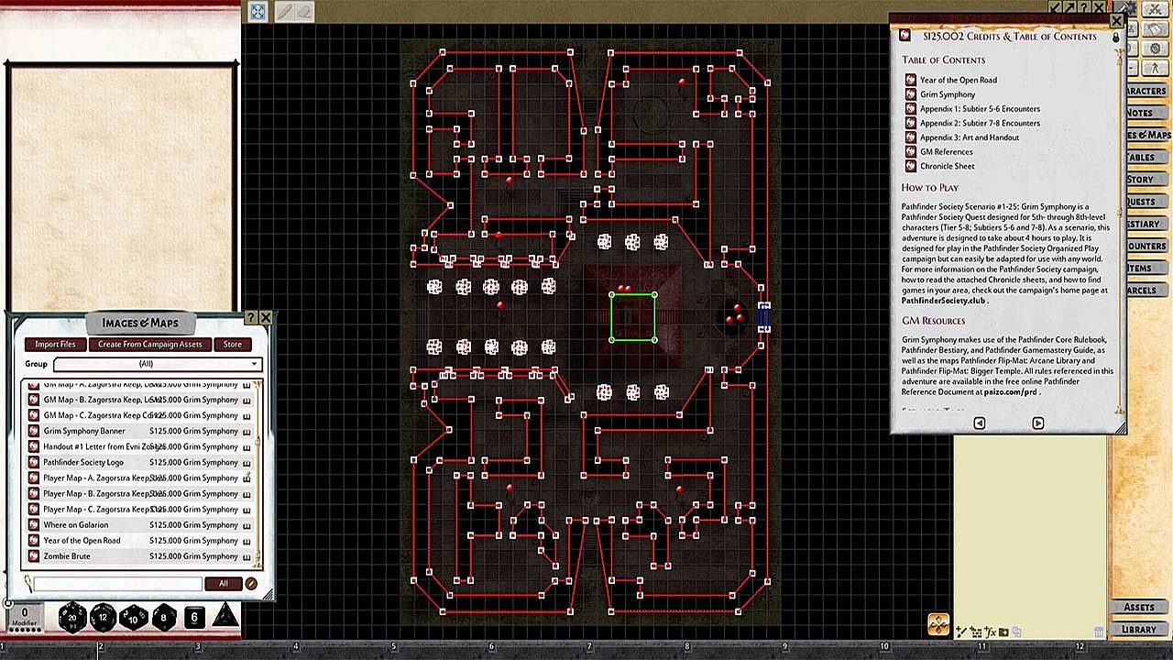Click the Images & Maps search field
The image size is (1173, 660).
(118, 584)
